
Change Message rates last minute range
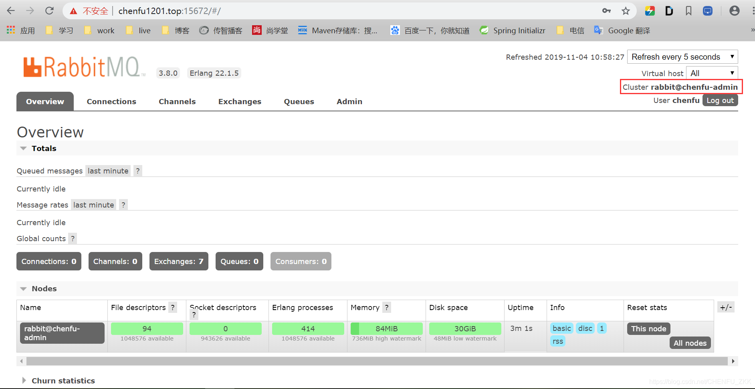pyautogui.click(x=94, y=205)
